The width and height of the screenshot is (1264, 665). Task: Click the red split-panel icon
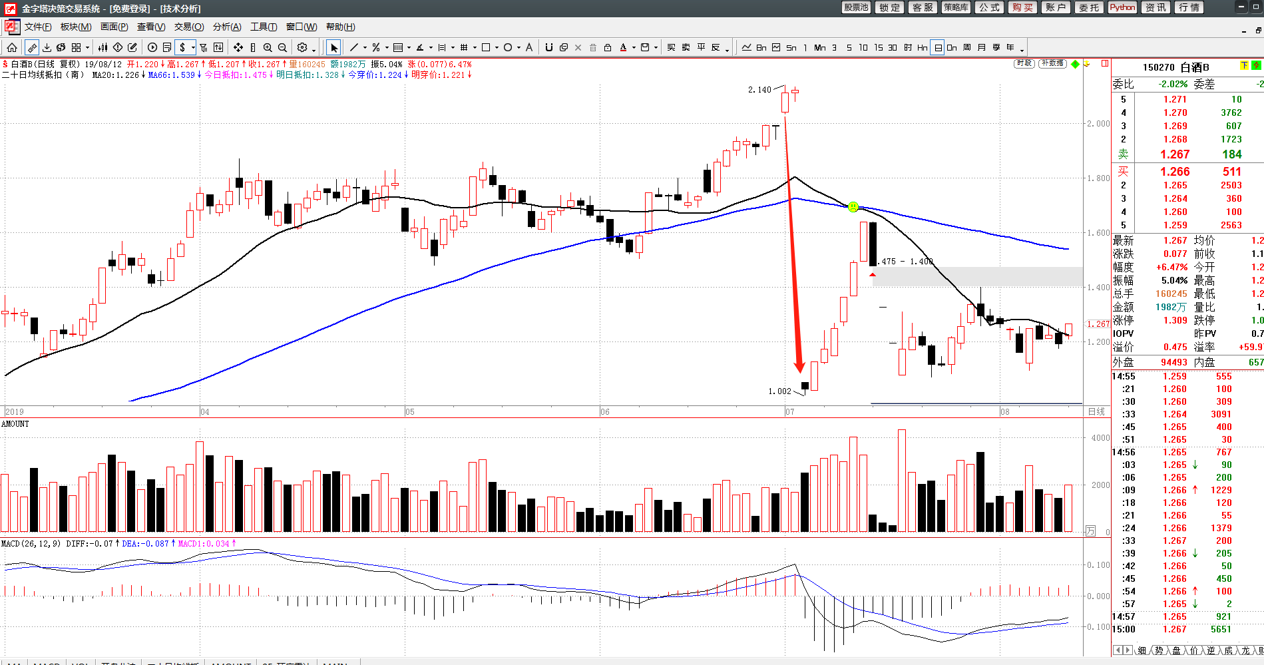tap(1105, 64)
